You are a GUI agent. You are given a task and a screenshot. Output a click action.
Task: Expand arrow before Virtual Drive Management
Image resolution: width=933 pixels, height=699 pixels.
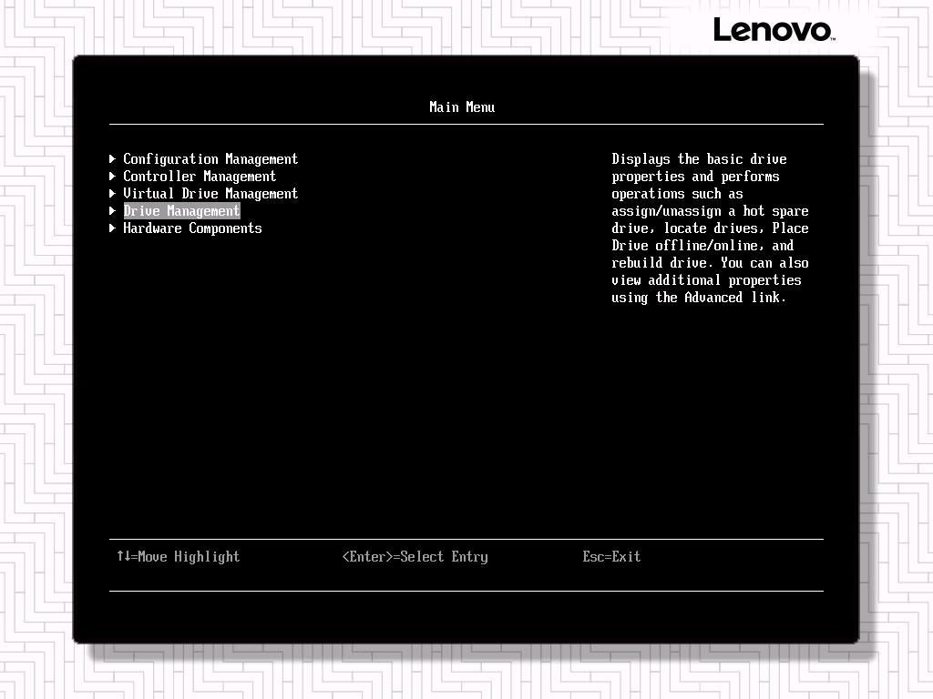[112, 194]
